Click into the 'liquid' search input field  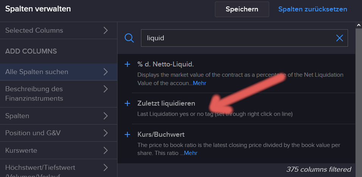(x=237, y=38)
